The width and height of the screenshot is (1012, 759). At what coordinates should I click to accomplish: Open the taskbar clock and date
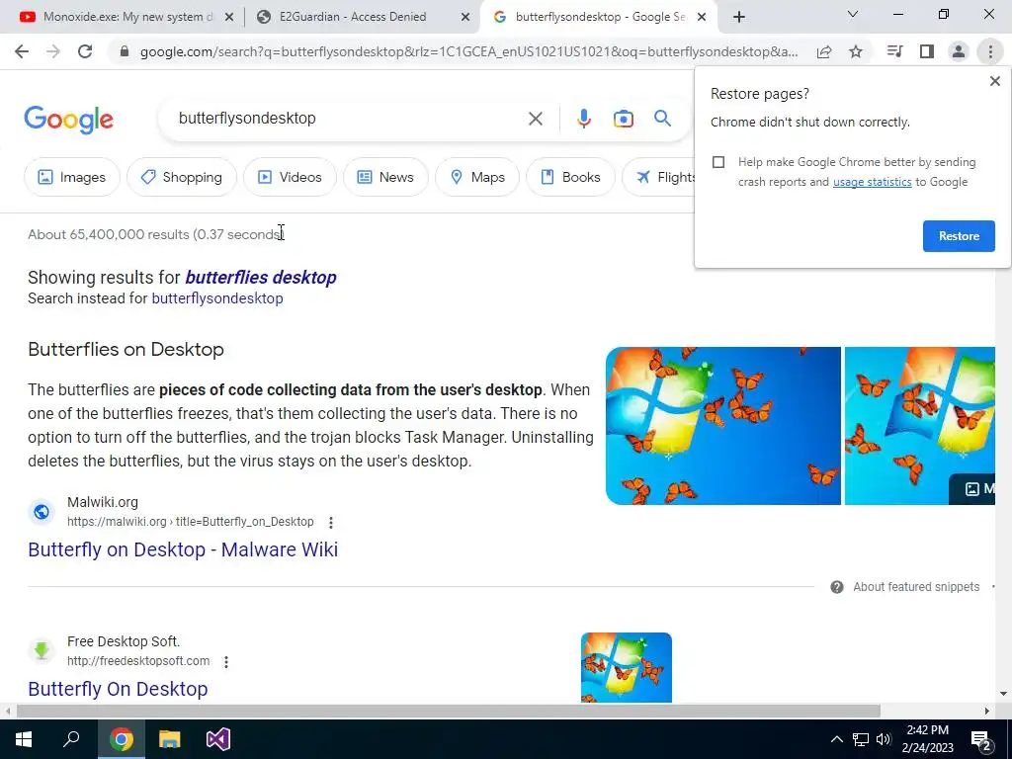927,739
